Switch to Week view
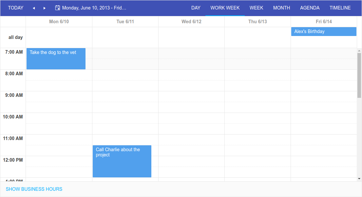 coord(256,8)
